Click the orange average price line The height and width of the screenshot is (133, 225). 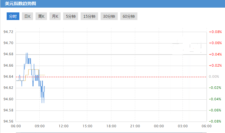click(x=33, y=69)
